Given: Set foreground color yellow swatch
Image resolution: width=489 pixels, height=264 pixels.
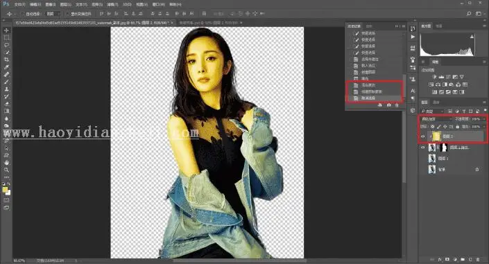Looking at the screenshot, I should [x=5, y=189].
